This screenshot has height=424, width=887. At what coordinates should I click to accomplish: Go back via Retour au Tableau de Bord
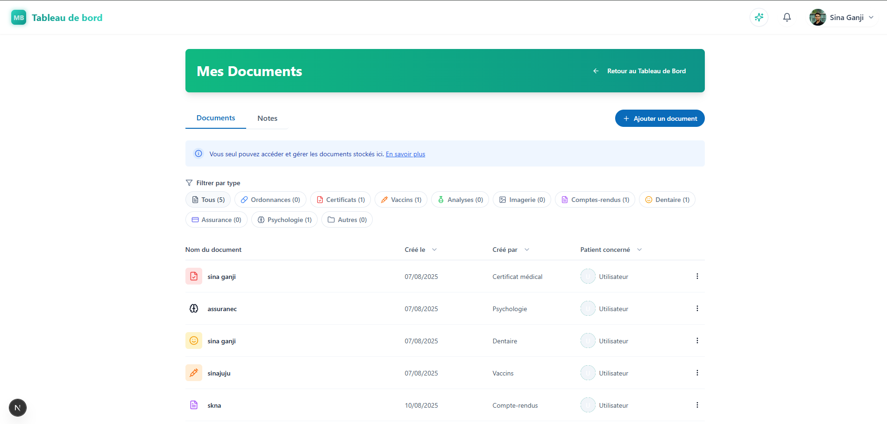639,71
